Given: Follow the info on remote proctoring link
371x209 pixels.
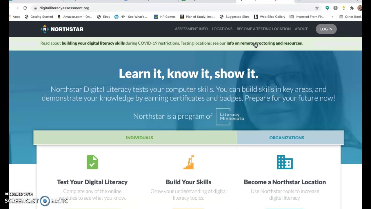Looking at the screenshot, I should click(264, 43).
